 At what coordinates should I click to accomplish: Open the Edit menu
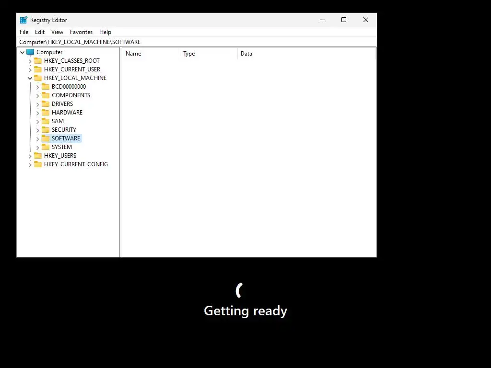40,32
